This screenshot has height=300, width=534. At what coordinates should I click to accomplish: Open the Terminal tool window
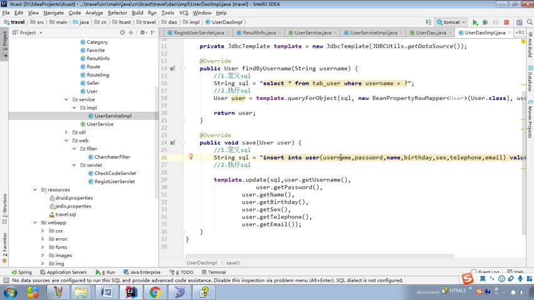(x=214, y=272)
